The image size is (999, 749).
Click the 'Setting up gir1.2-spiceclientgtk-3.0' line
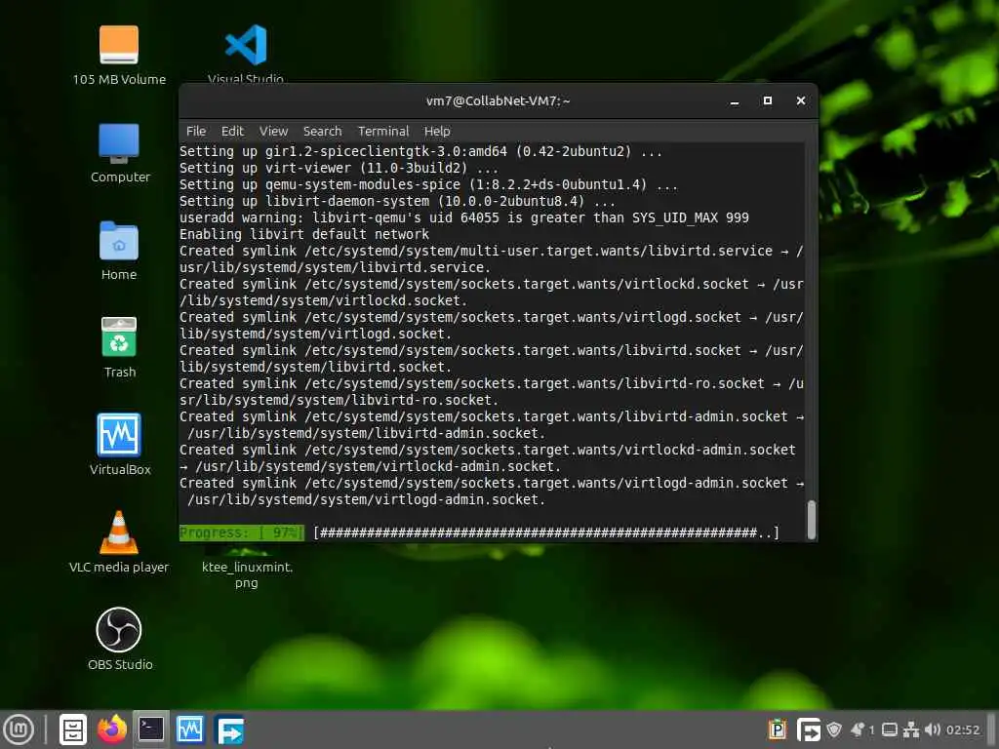click(421, 151)
